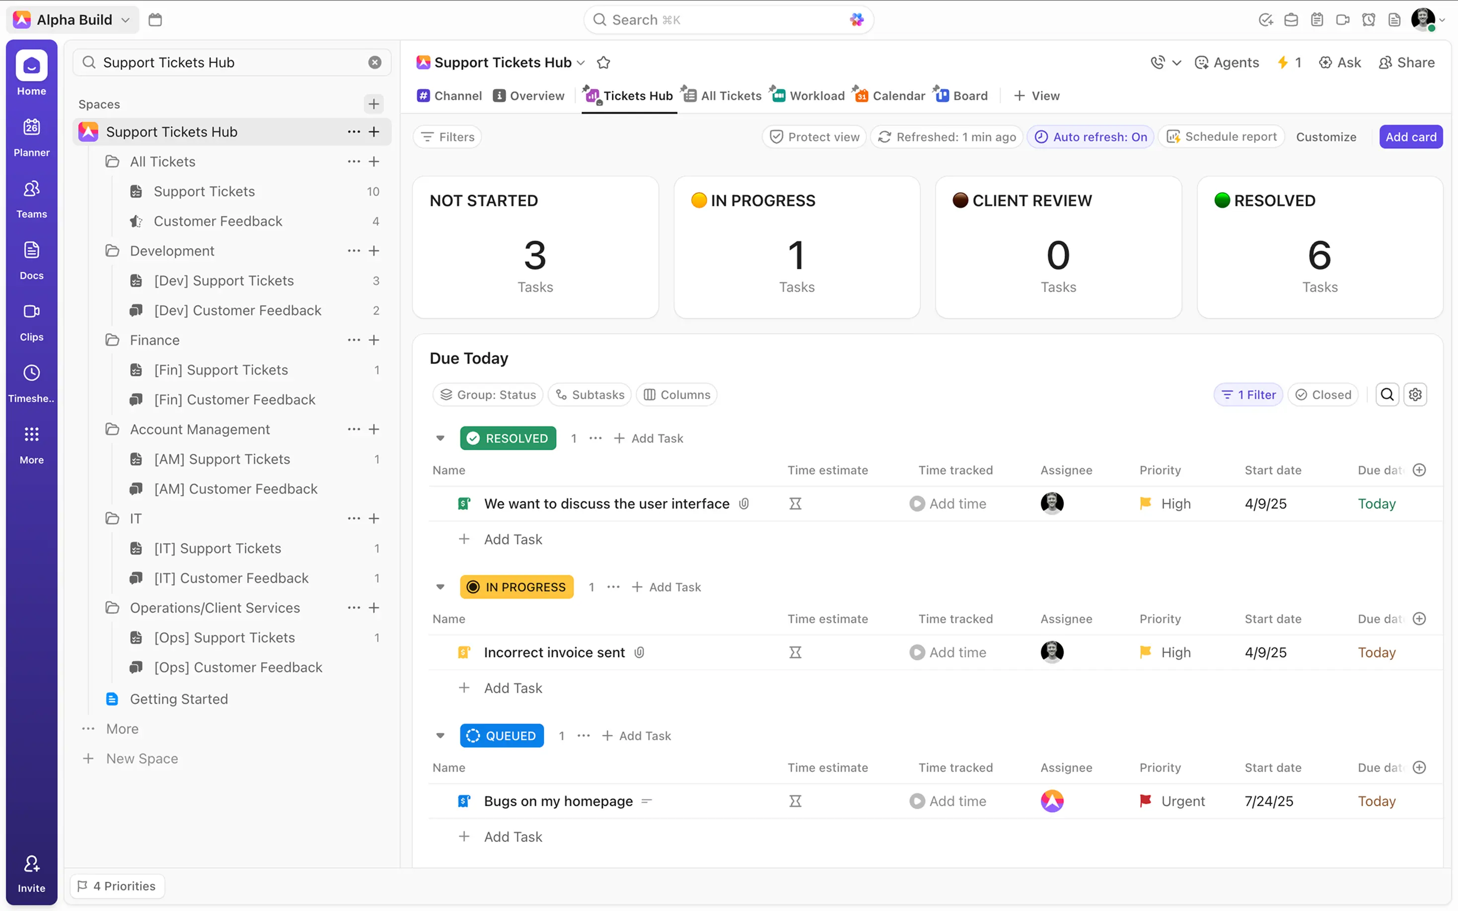Toggle Subtasks display in Due Today
Viewport: 1458px width, 911px height.
(x=590, y=395)
